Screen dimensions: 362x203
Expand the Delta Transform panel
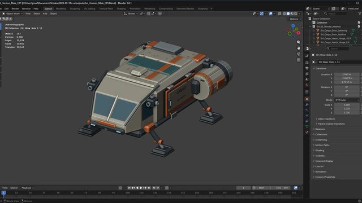coord(326,119)
